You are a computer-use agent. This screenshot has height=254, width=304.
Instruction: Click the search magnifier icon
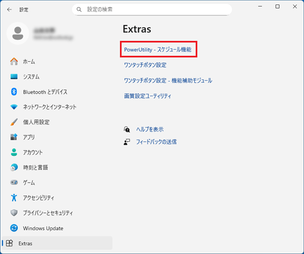click(x=79, y=9)
